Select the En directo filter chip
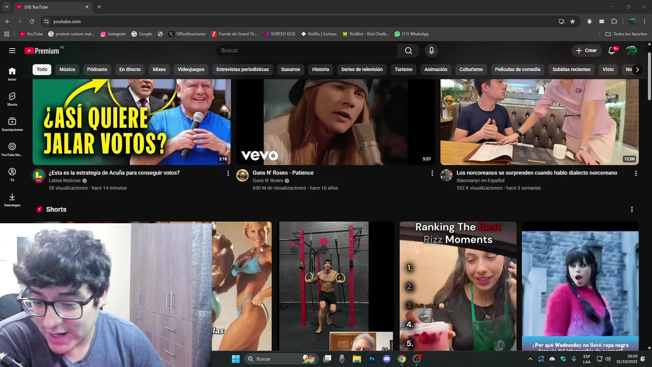 coord(130,69)
